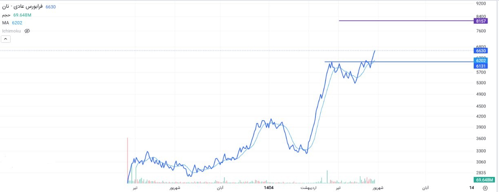Click the 6202 MA value label on axis
Screen dimensions: 499x192
pos(481,60)
